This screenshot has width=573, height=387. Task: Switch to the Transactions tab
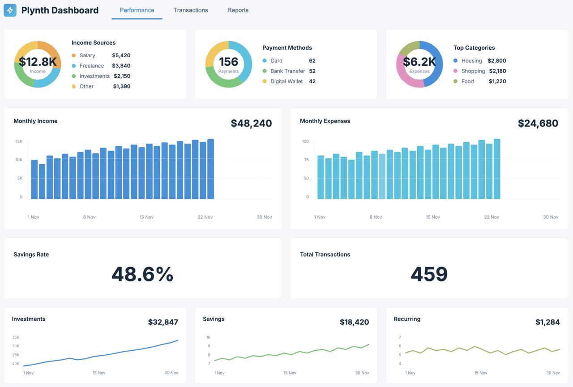click(191, 10)
